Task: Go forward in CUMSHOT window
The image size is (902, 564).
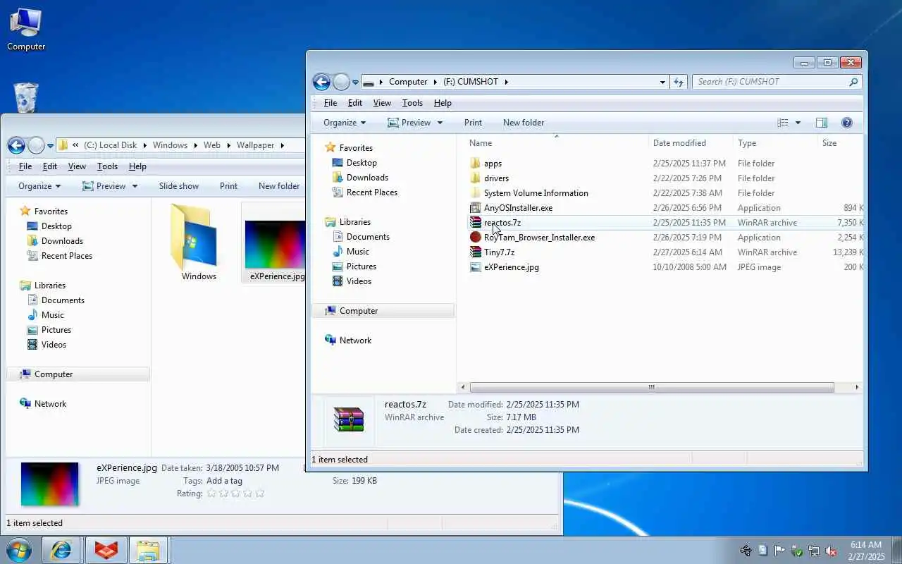Action: (341, 82)
